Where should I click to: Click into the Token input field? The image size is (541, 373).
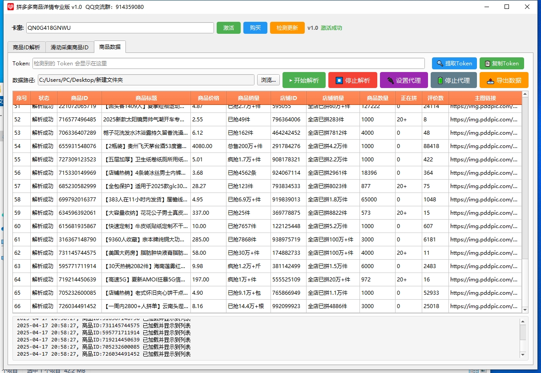click(229, 63)
